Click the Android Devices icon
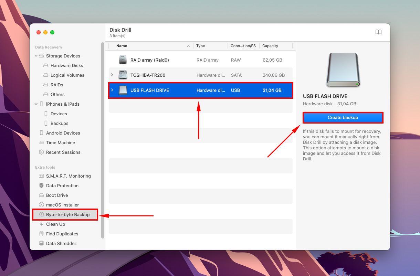The height and width of the screenshot is (276, 420). [x=41, y=133]
